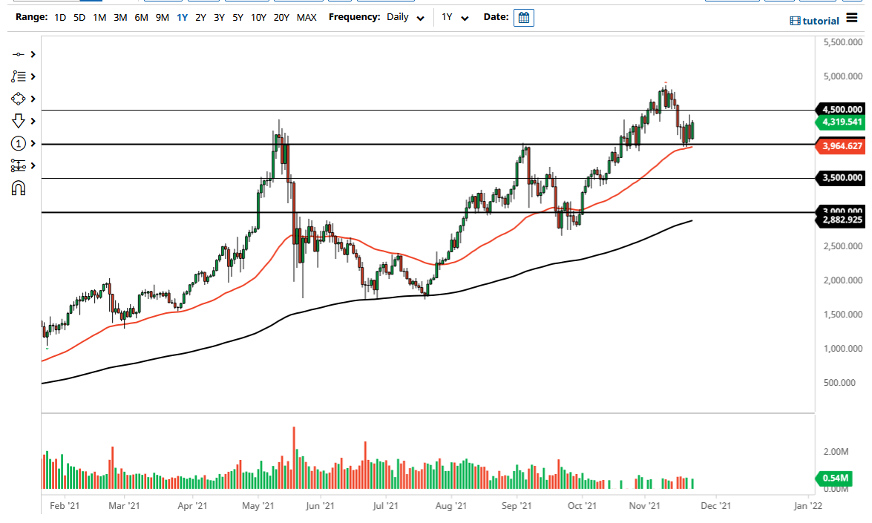The image size is (872, 523).
Task: Select the measurement tool
Action: [18, 165]
